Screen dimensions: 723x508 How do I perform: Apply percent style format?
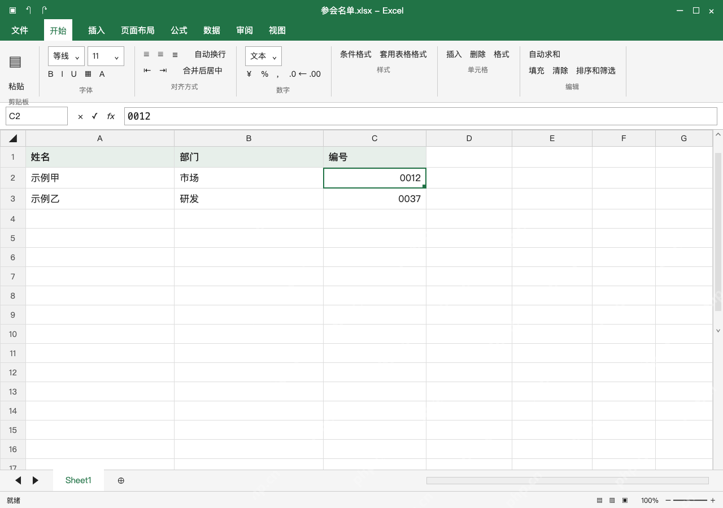pos(264,74)
